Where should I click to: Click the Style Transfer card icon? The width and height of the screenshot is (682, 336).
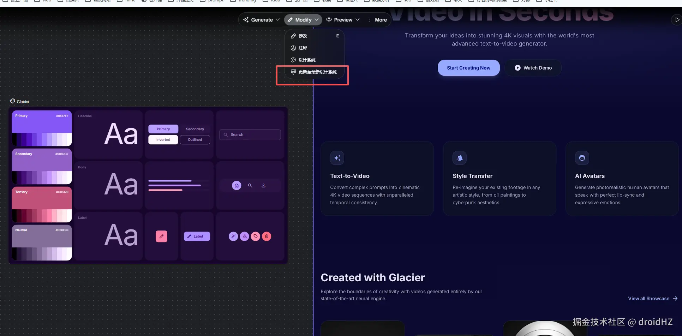(x=460, y=158)
